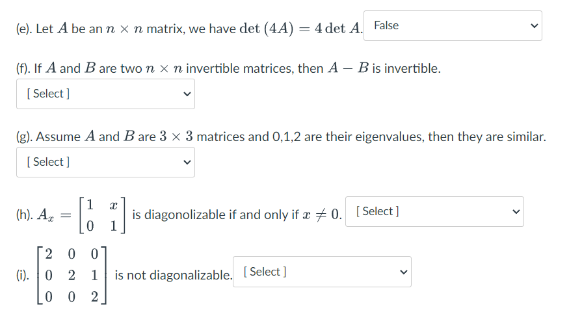Open the Select dropdown for question (h)
The height and width of the screenshot is (312, 582).
434,212
